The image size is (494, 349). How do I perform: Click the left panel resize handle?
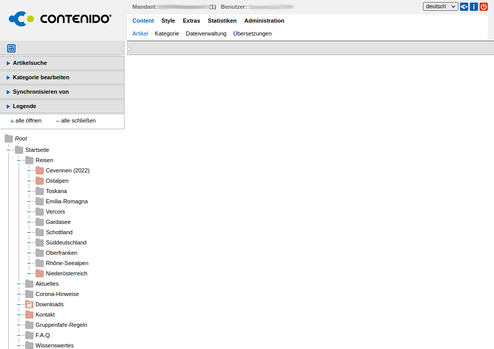(x=126, y=49)
